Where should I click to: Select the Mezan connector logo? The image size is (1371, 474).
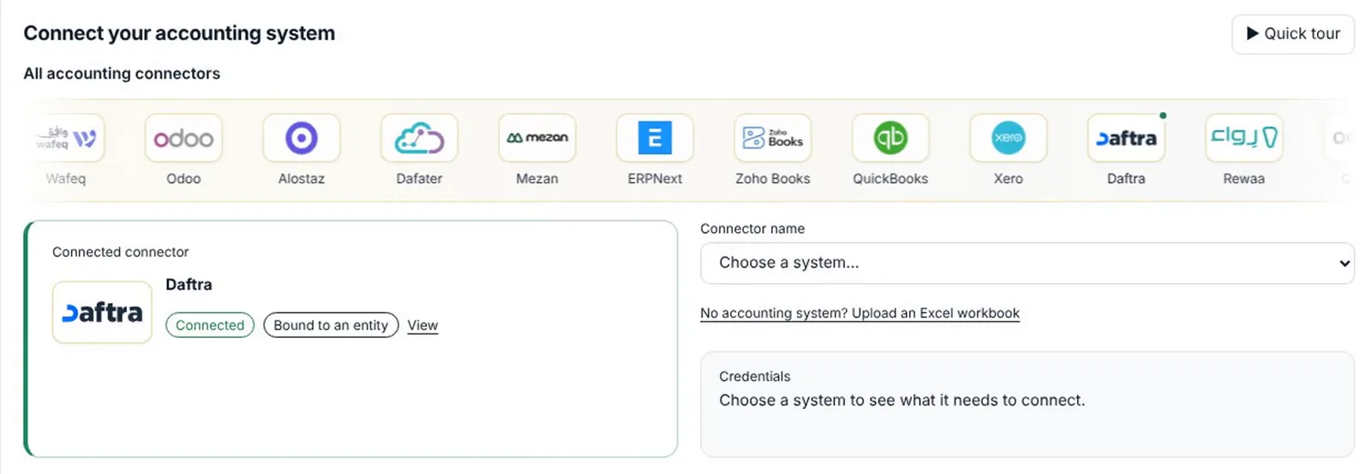pyautogui.click(x=537, y=138)
